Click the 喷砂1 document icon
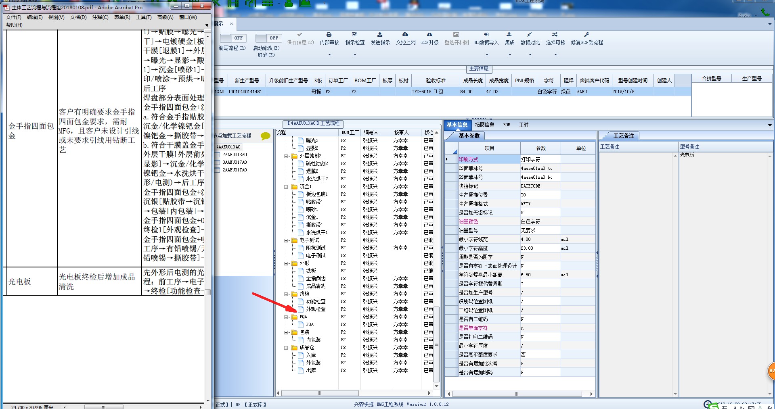This screenshot has height=409, width=775. point(301,210)
